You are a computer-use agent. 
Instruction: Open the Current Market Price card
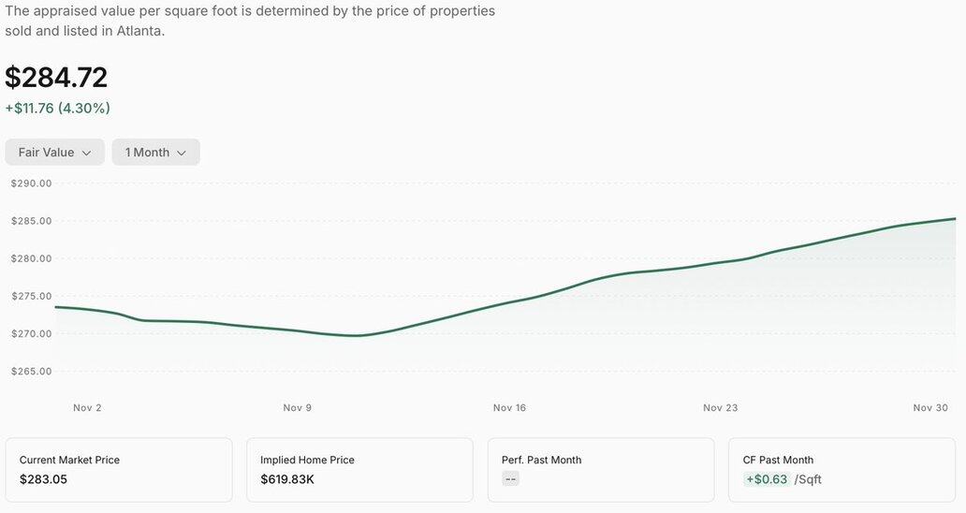[x=119, y=470]
